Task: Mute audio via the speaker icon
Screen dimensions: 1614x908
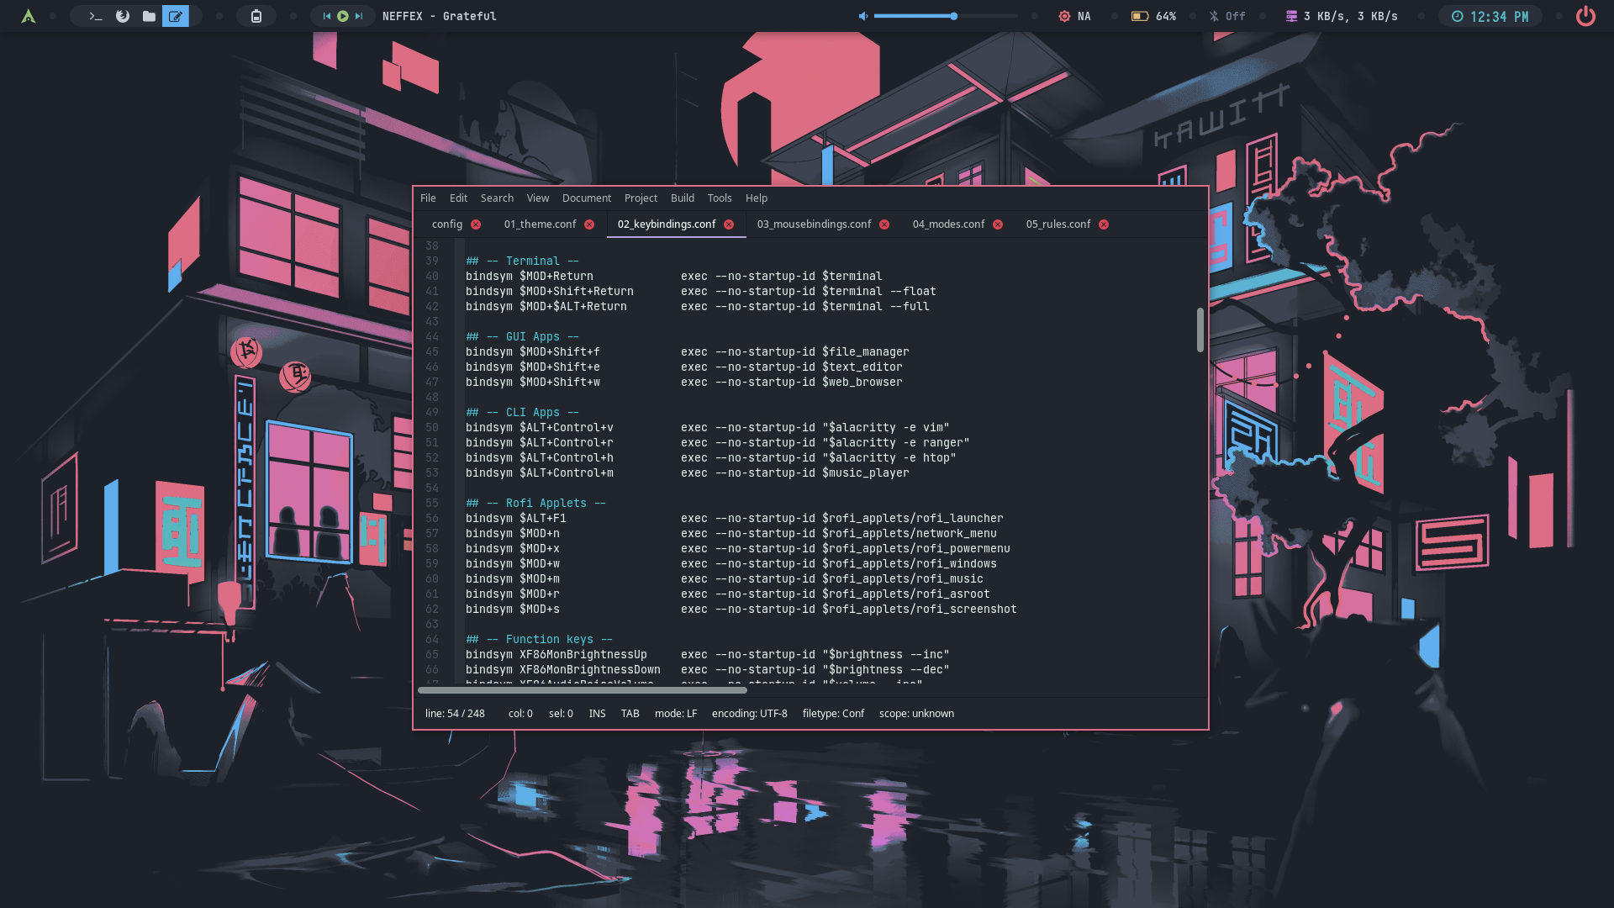Action: [862, 16]
